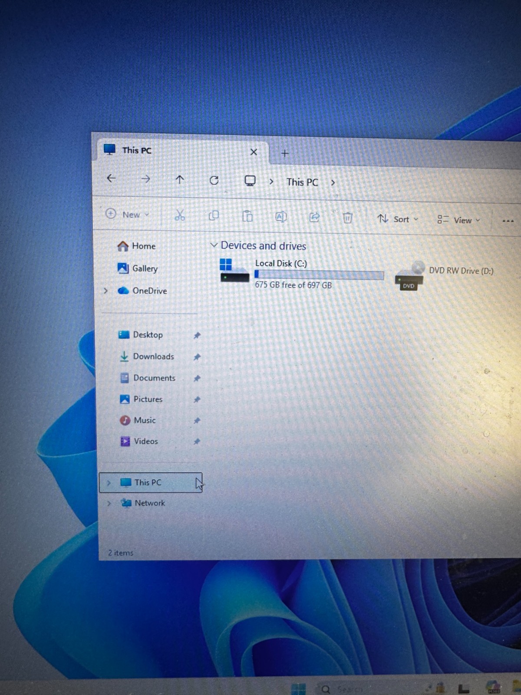The height and width of the screenshot is (695, 521).
Task: Open the Pictures quick access folder
Action: pyautogui.click(x=141, y=399)
